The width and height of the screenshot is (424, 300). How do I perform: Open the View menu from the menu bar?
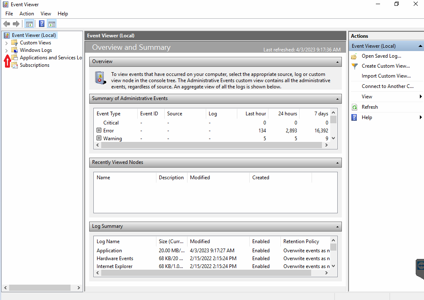coord(46,13)
